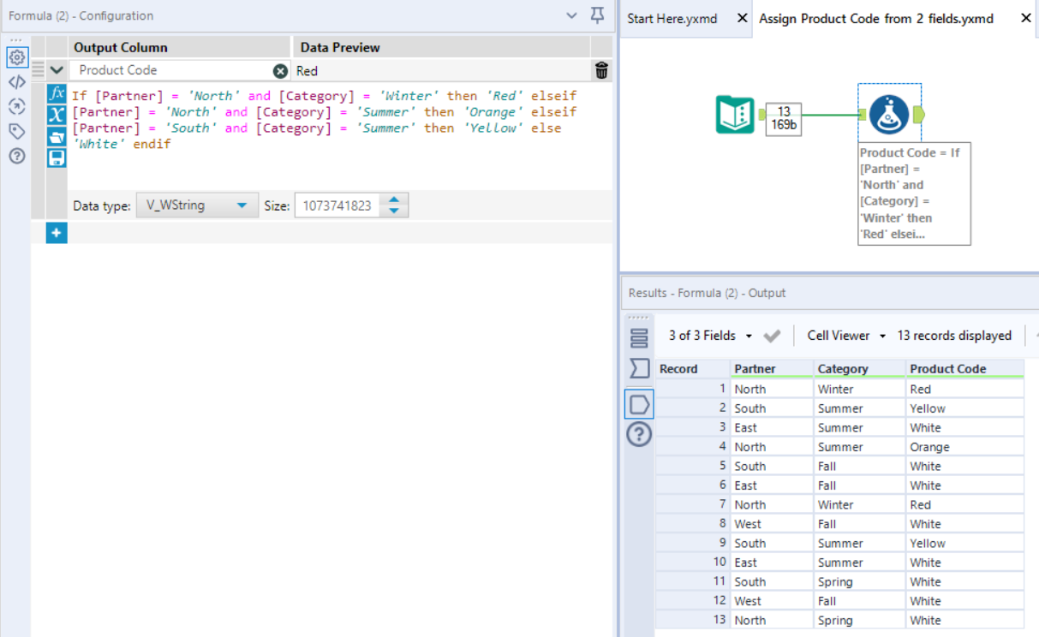Image resolution: width=1039 pixels, height=637 pixels.
Task: Collapse the Product Code expression chevron
Action: click(57, 70)
